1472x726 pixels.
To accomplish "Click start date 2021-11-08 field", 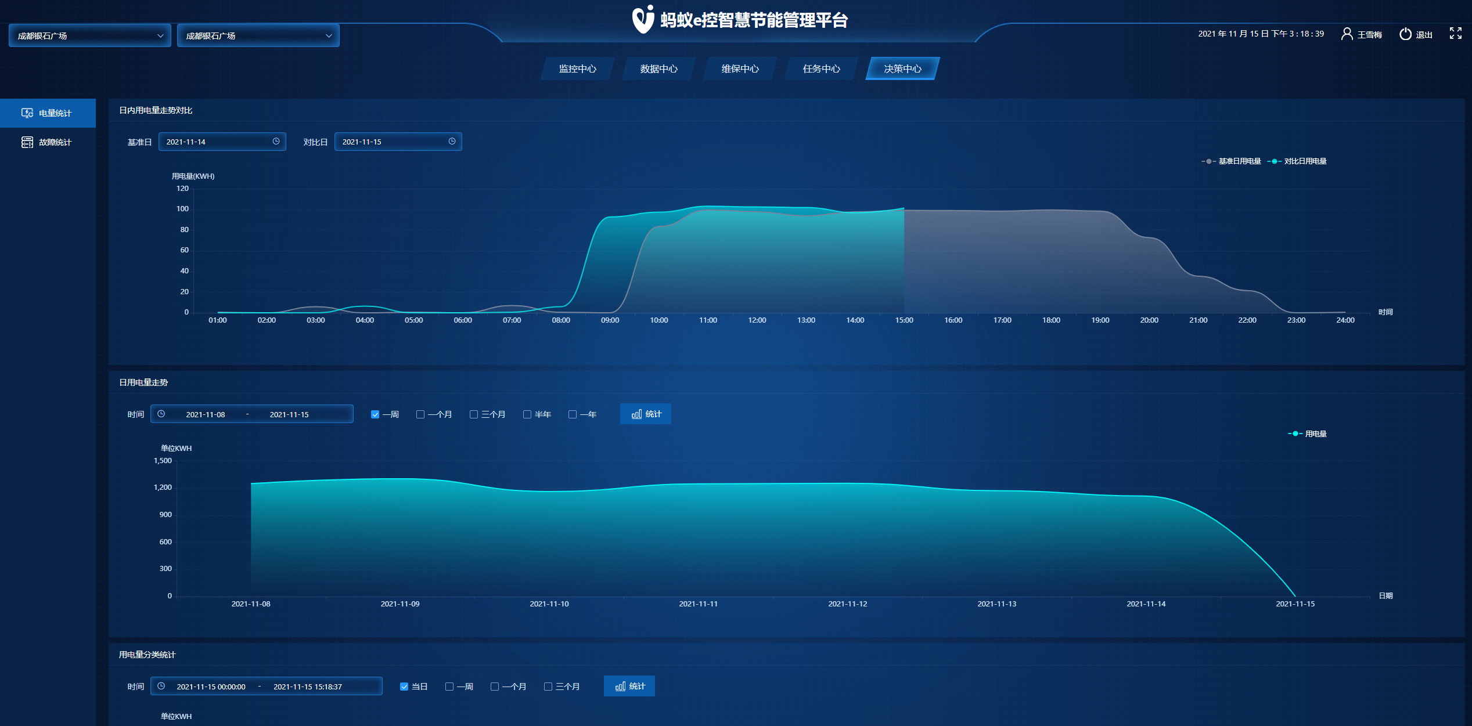I will [x=206, y=414].
